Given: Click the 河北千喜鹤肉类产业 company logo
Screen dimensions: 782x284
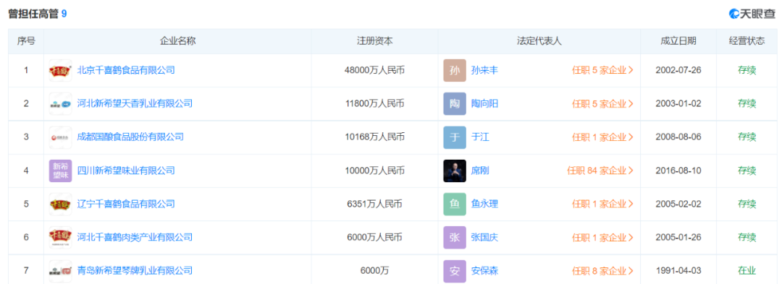Looking at the screenshot, I should tap(60, 237).
